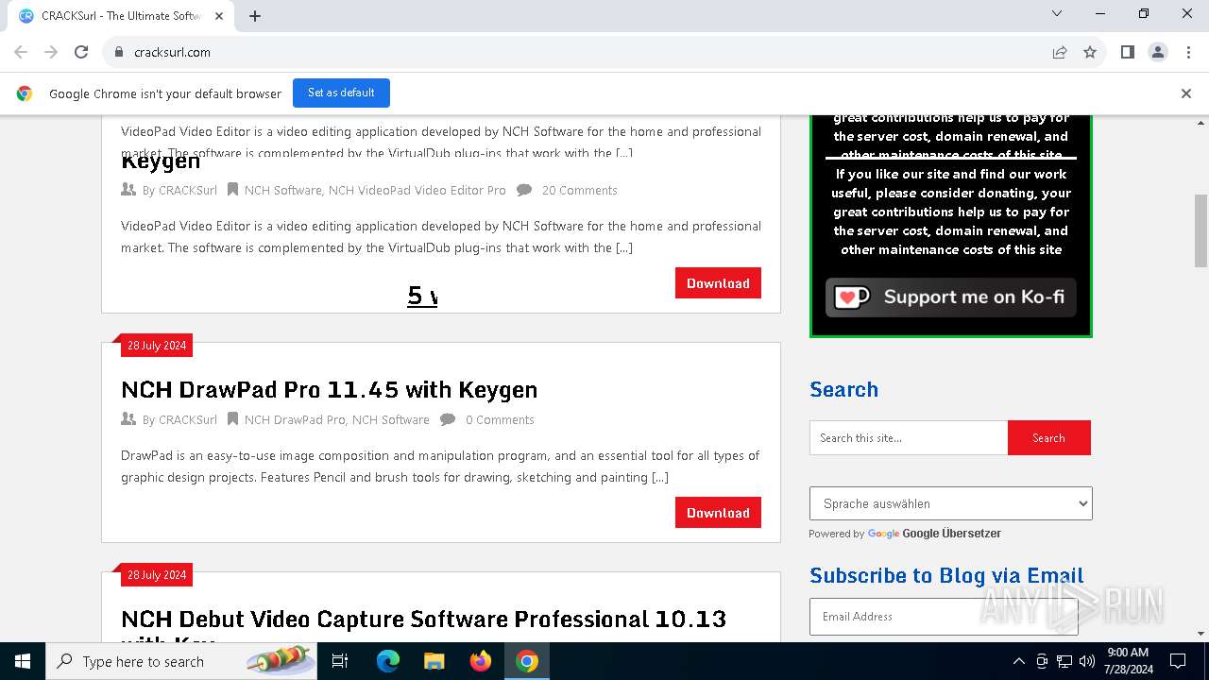Launch Microsoft Edge from the taskbar
Screen dimensions: 1209x680
click(388, 661)
